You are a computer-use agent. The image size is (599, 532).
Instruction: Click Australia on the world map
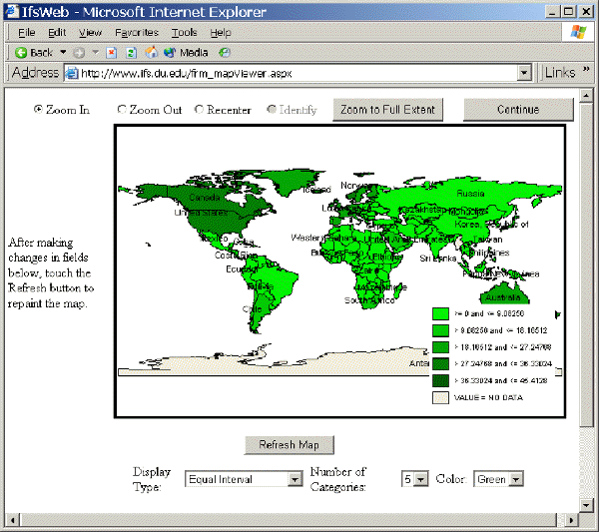point(503,297)
